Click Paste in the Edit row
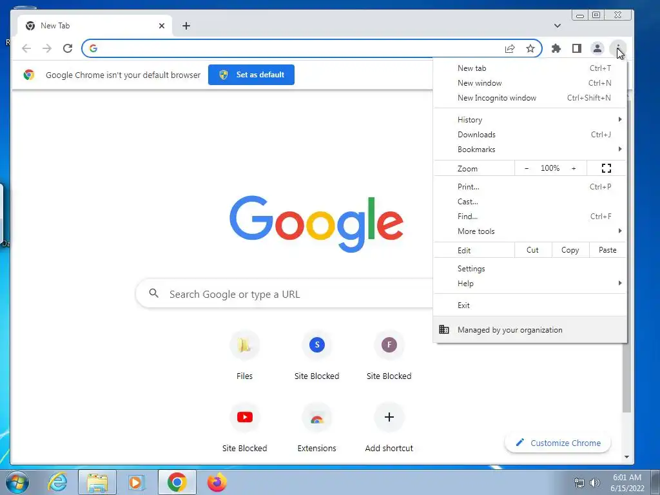The height and width of the screenshot is (495, 660). pyautogui.click(x=607, y=250)
